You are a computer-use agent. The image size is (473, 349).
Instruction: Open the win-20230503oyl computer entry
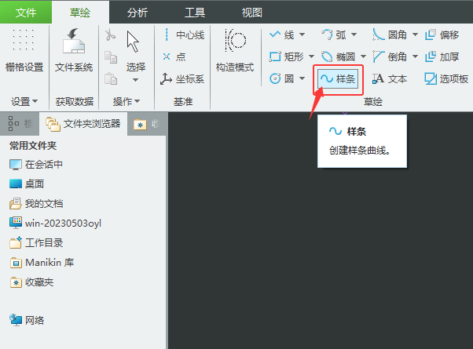(55, 224)
